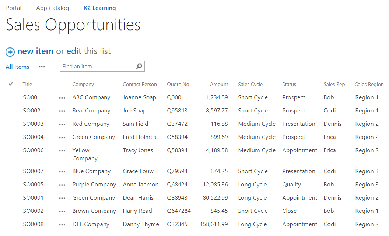Screen dimensions: 389x236
Task: Go to Portal in top navigation
Action: 14,8
